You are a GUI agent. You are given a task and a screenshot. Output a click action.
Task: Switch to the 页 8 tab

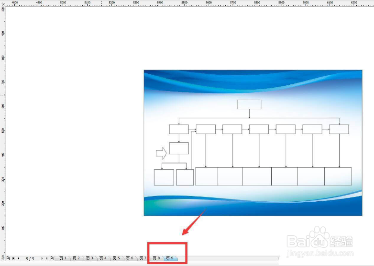tap(156, 258)
